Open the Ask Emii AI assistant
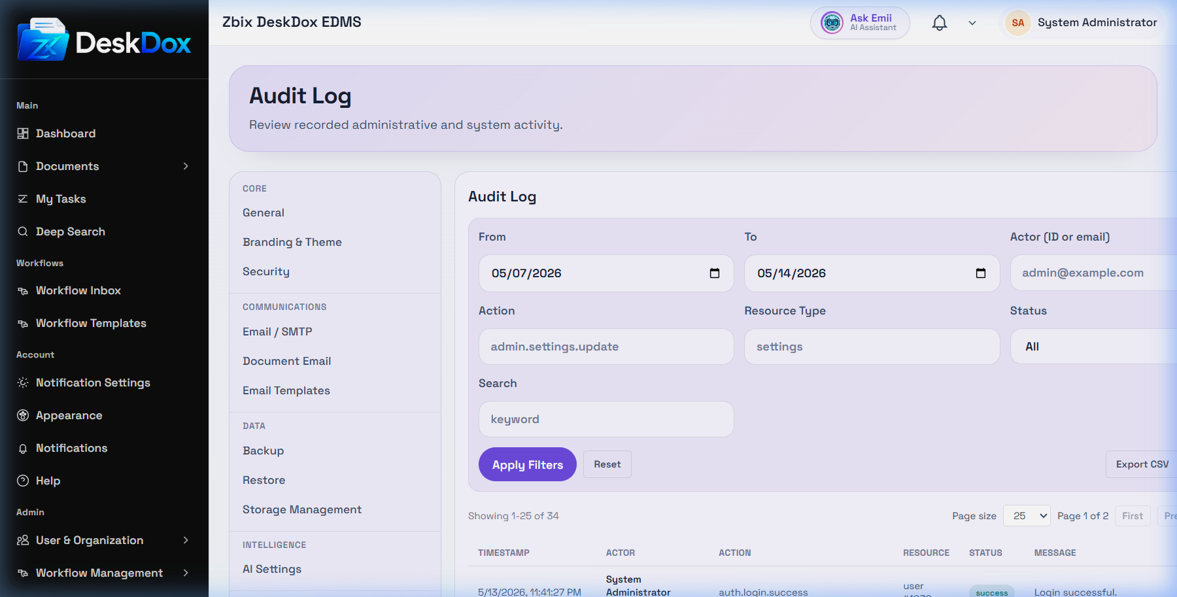Image resolution: width=1177 pixels, height=597 pixels. [860, 23]
